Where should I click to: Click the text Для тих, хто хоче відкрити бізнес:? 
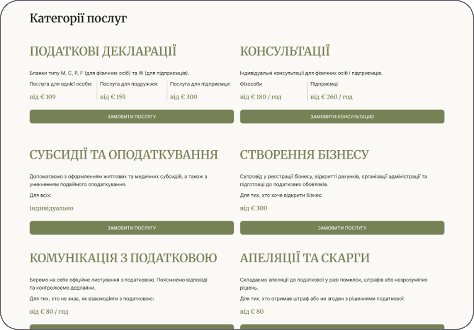point(281,195)
